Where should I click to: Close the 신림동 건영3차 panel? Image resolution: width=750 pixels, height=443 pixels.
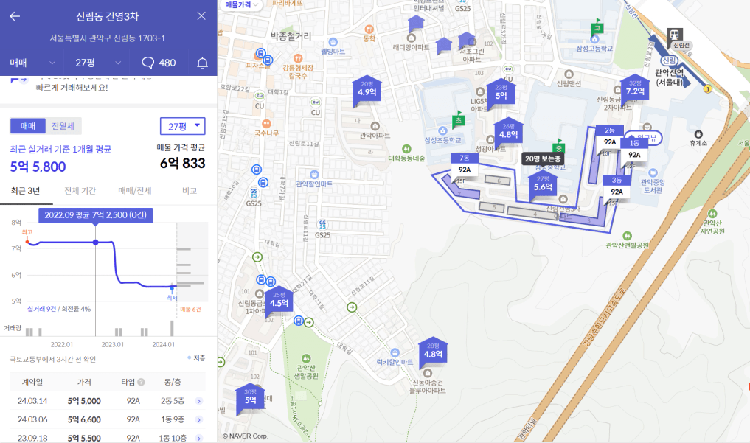coord(201,15)
